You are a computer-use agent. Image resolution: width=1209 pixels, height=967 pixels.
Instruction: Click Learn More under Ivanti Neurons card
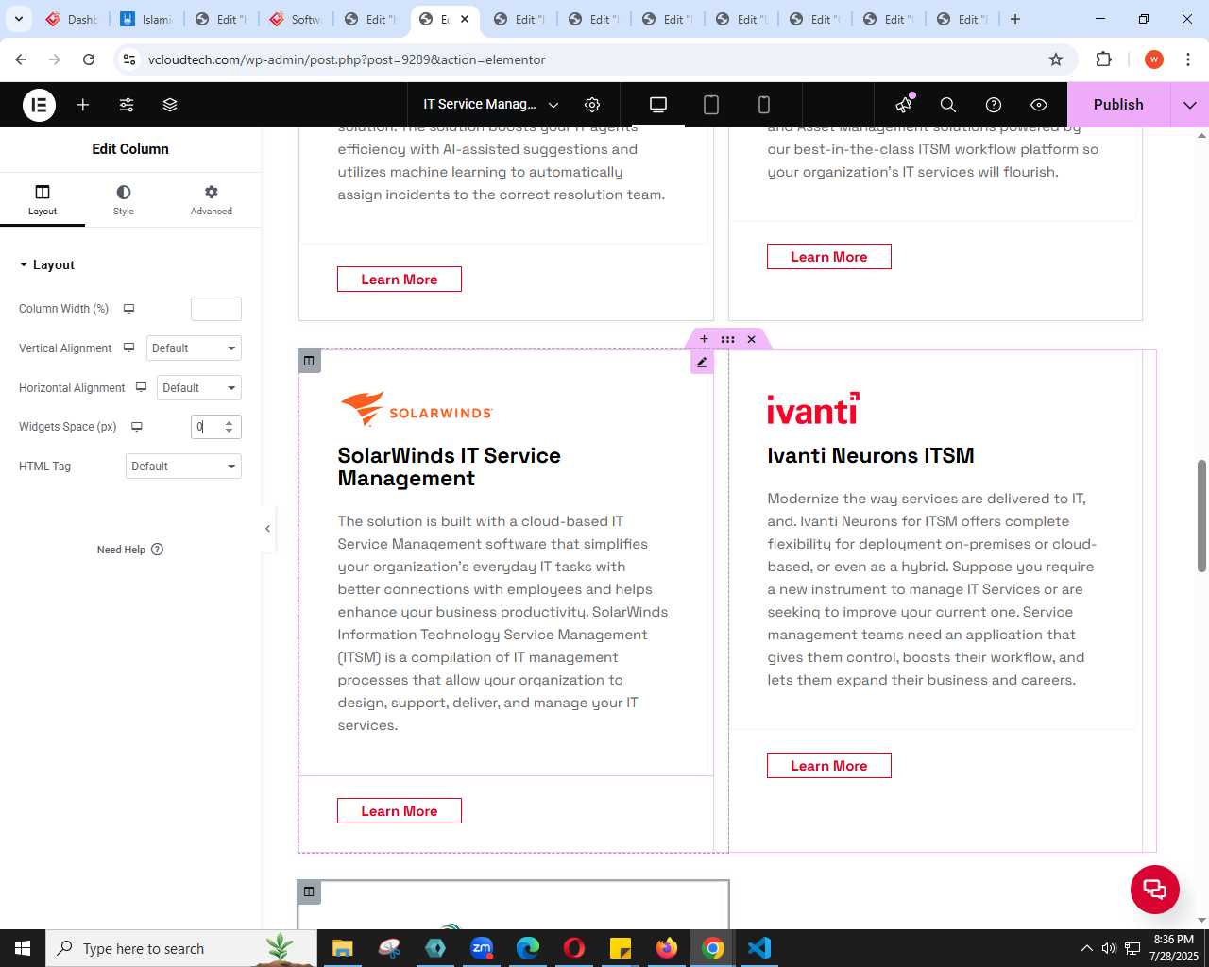coord(829,766)
